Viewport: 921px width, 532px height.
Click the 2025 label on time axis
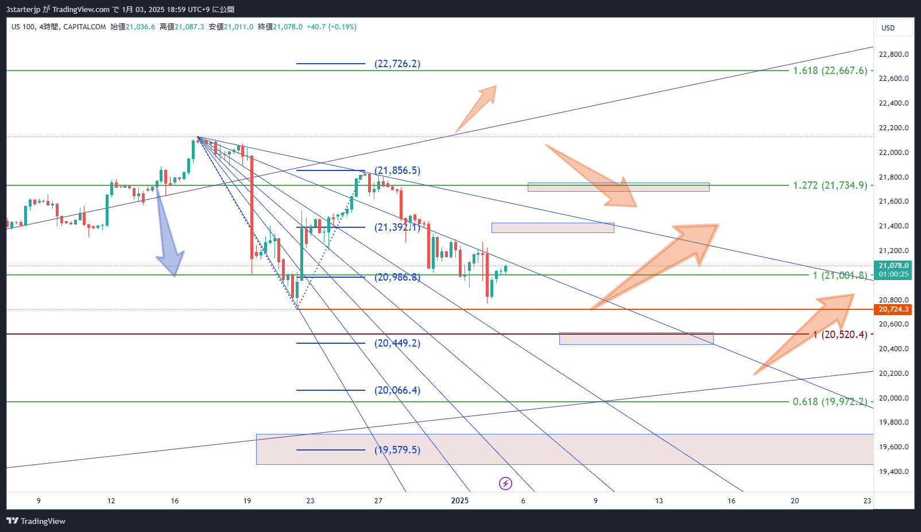(460, 500)
